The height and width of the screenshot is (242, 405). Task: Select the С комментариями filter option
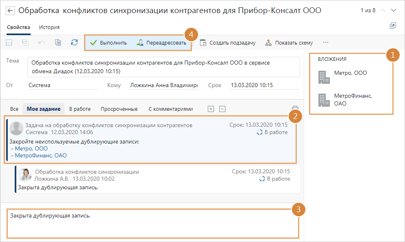(170, 109)
